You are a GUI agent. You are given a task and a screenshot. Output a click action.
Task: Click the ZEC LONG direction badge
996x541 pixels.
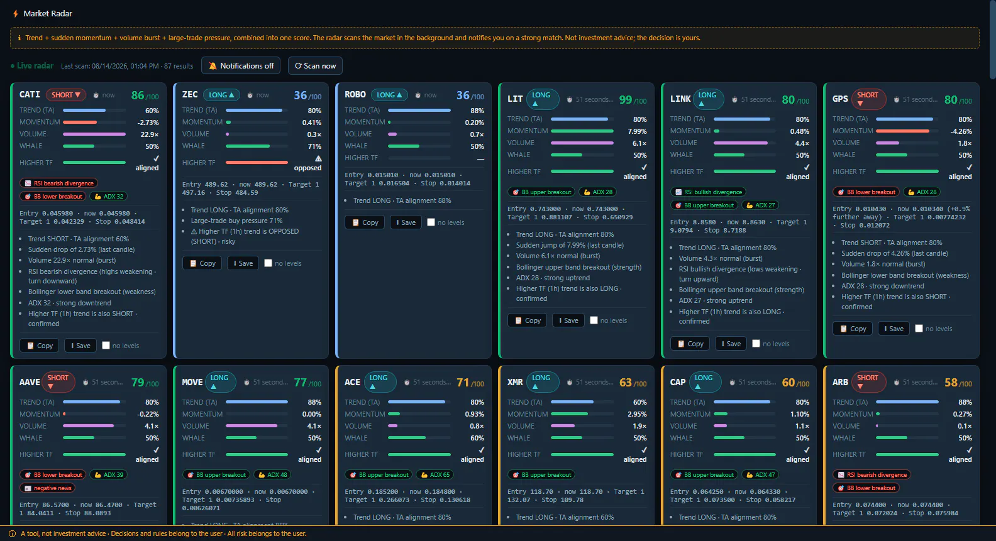coord(221,95)
